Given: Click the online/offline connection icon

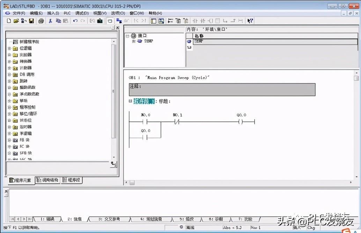Looking at the screenshot, I should click(x=119, y=21).
